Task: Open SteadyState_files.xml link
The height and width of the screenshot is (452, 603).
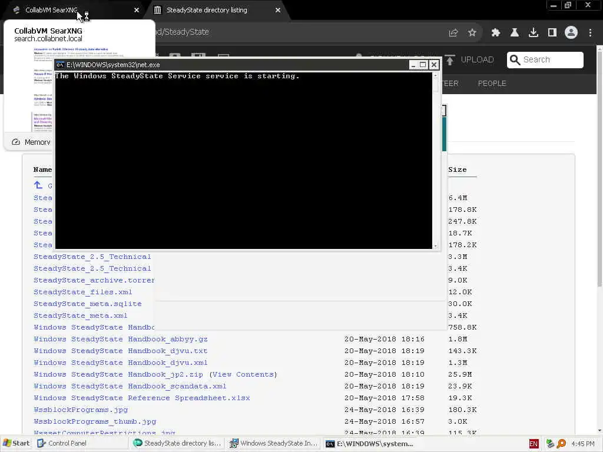Action: tap(82, 292)
